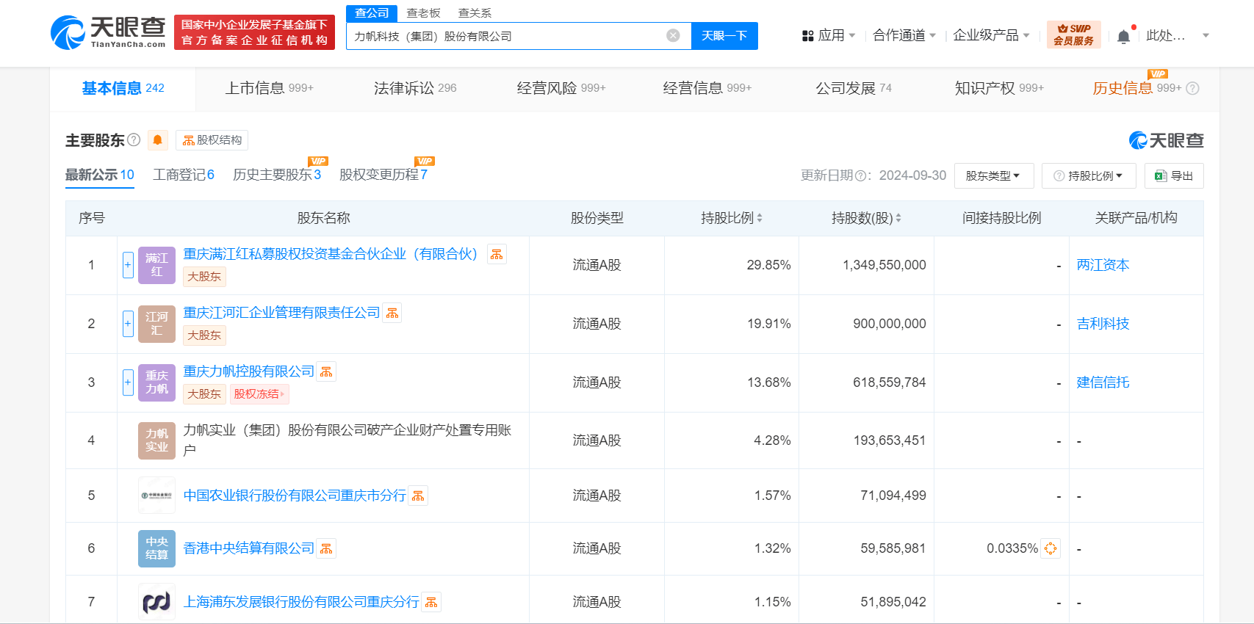
Task: Click the 中央结算 shareholder avatar
Action: (x=156, y=548)
